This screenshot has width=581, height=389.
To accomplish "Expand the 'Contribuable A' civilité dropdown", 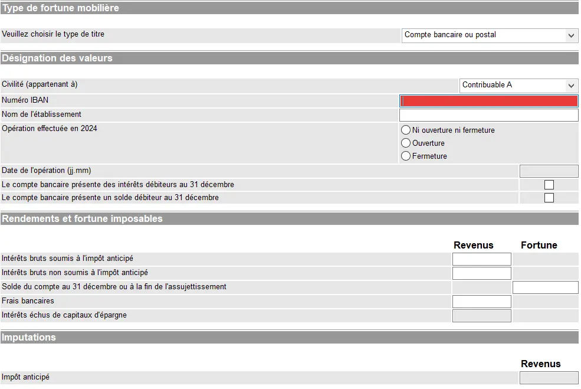I will pyautogui.click(x=518, y=86).
